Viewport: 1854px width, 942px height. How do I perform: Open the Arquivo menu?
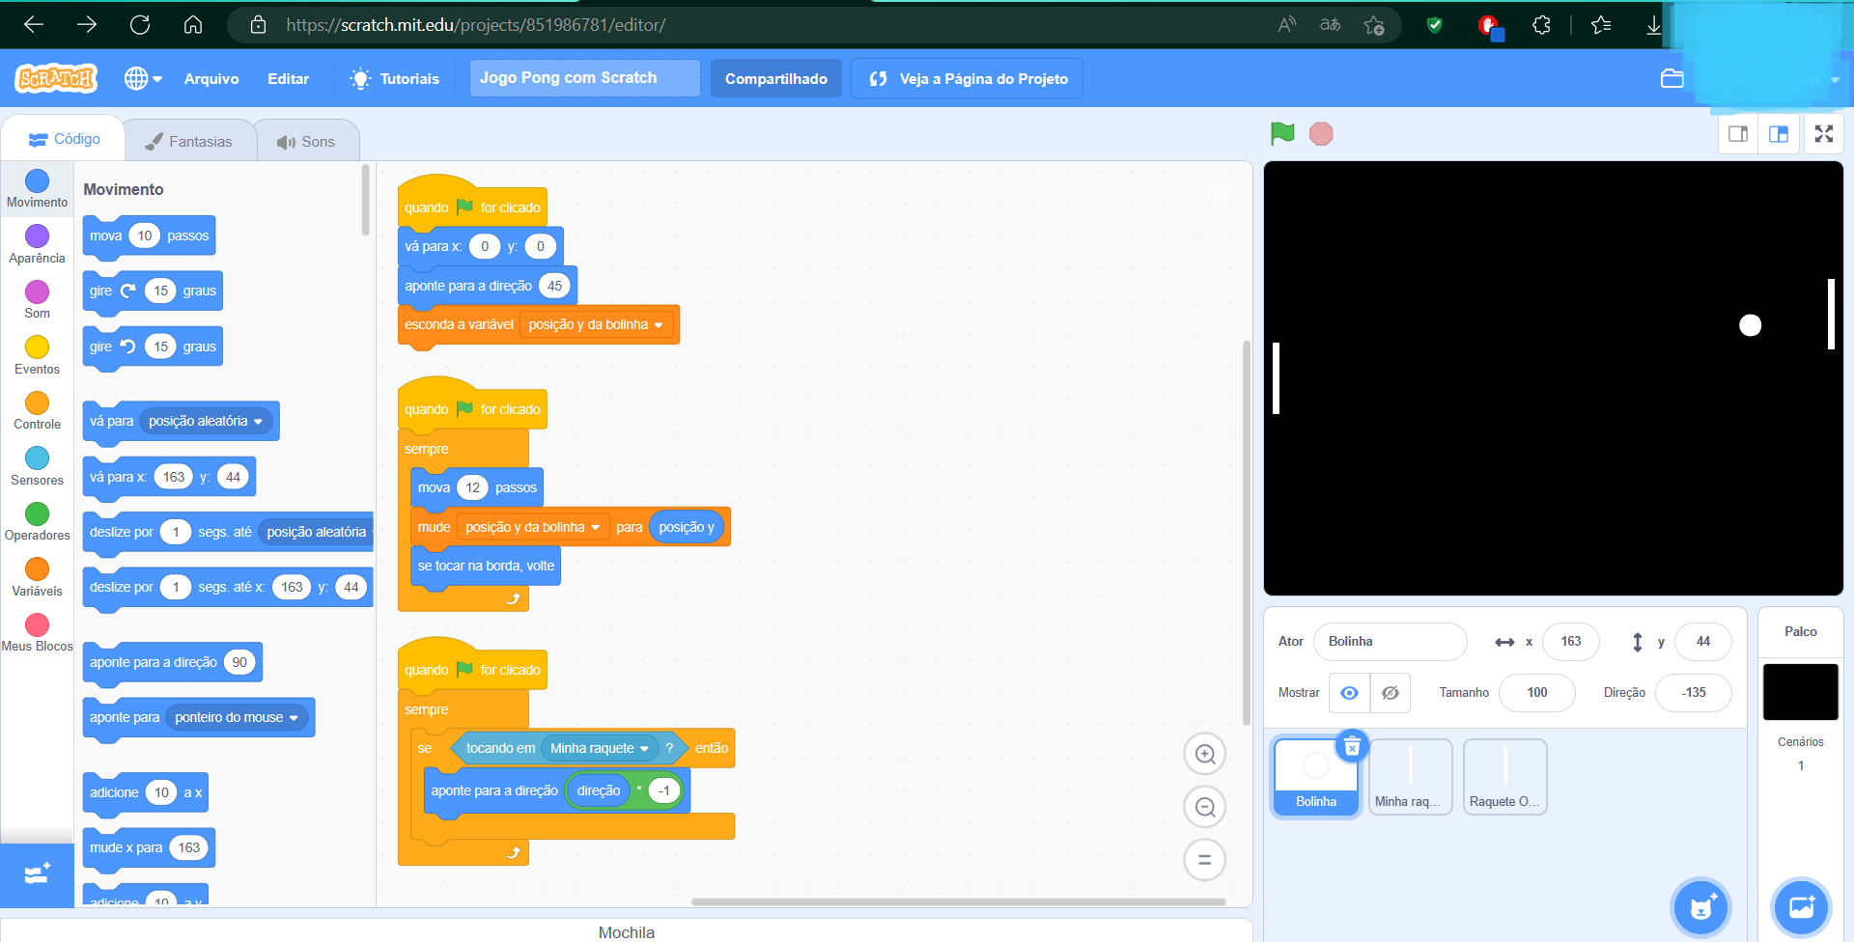211,79
